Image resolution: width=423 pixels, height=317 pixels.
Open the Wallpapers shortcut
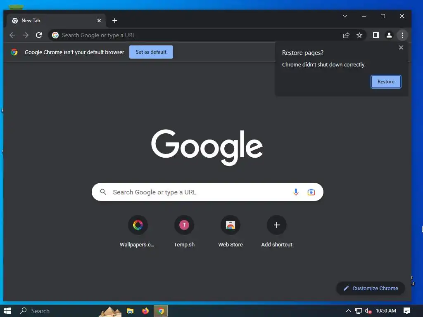(x=138, y=231)
